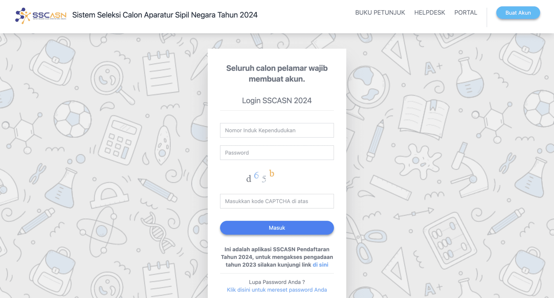Image resolution: width=554 pixels, height=298 pixels.
Task: Go to the PORTAL menu item
Action: pos(466,13)
